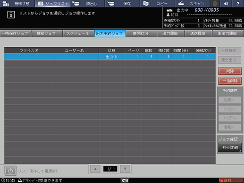
Task: Click the user 1013 icon
Action: pyautogui.click(x=168, y=15)
